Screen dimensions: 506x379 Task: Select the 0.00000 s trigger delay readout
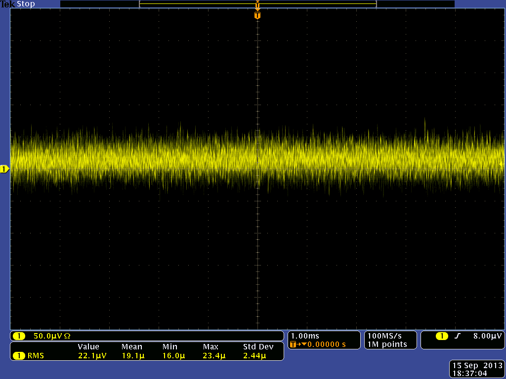pos(326,344)
